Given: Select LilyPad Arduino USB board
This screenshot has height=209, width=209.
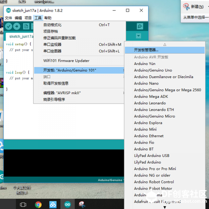Looking at the screenshot, I should coord(165,156).
